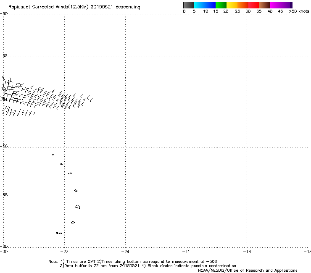Click the '>50 knots' legend label

pyautogui.click(x=299, y=11)
